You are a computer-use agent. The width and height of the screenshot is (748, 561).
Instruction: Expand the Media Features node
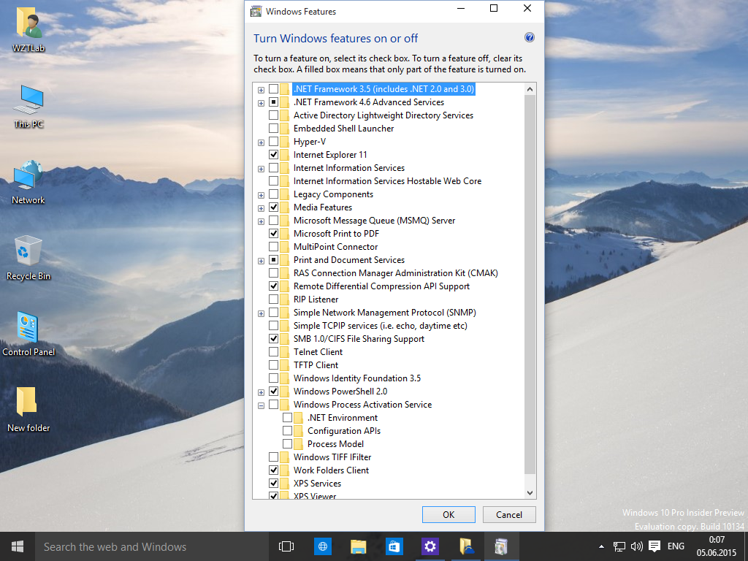[261, 208]
